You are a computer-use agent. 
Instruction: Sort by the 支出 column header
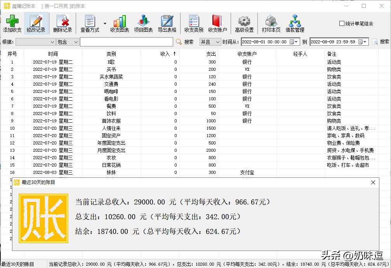pos(199,54)
